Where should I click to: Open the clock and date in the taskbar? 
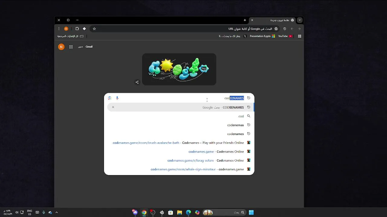click(8, 212)
